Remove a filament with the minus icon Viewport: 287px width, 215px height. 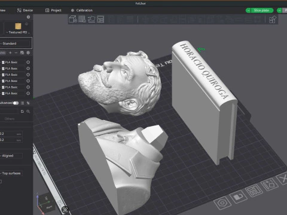click(x=16, y=53)
